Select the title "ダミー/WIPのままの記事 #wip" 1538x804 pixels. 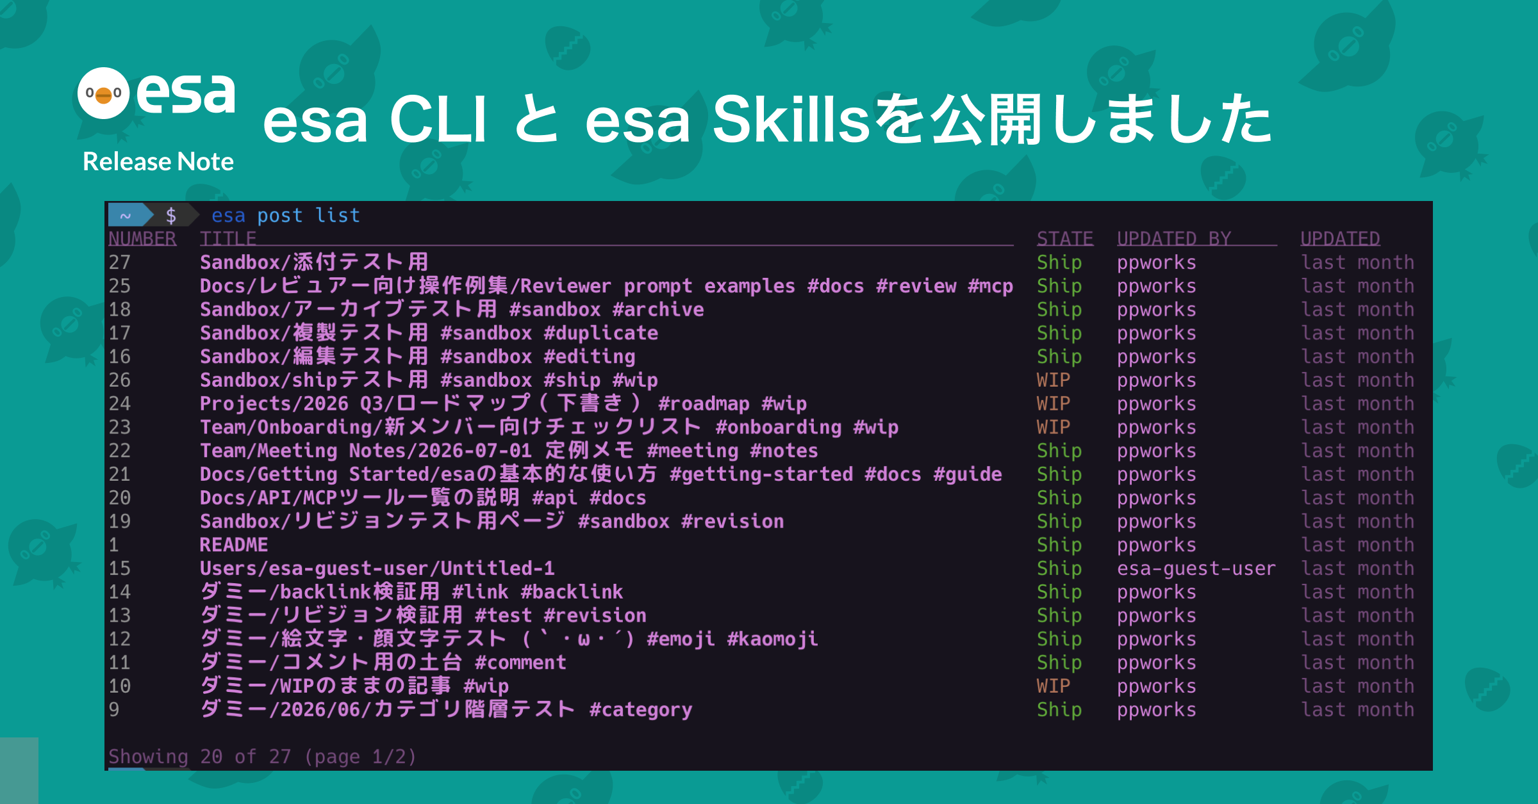coord(354,686)
